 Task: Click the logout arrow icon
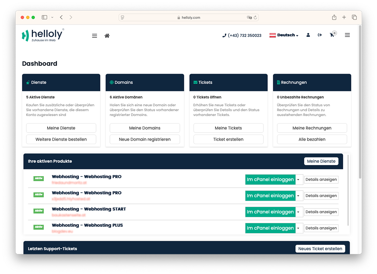point(320,35)
